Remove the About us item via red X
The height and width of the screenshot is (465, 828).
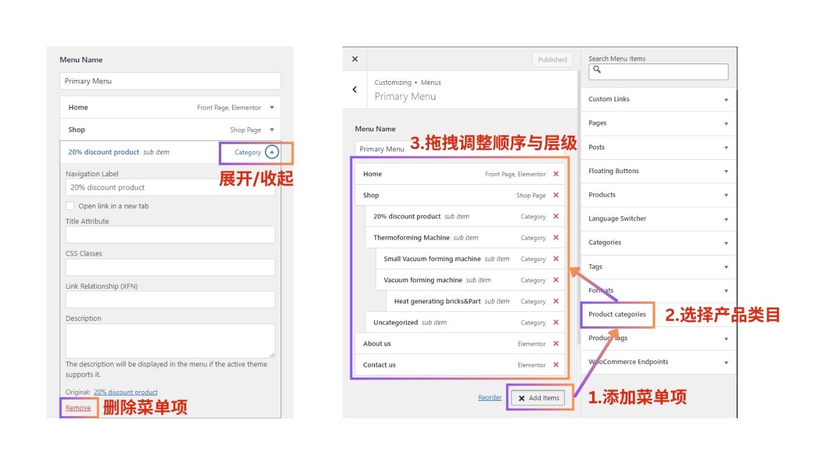click(556, 344)
